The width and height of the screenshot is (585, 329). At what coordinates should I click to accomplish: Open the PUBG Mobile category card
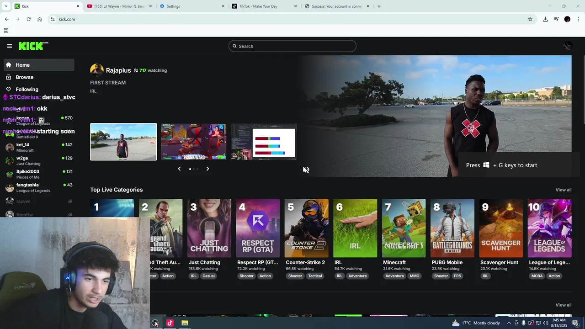pos(452,228)
